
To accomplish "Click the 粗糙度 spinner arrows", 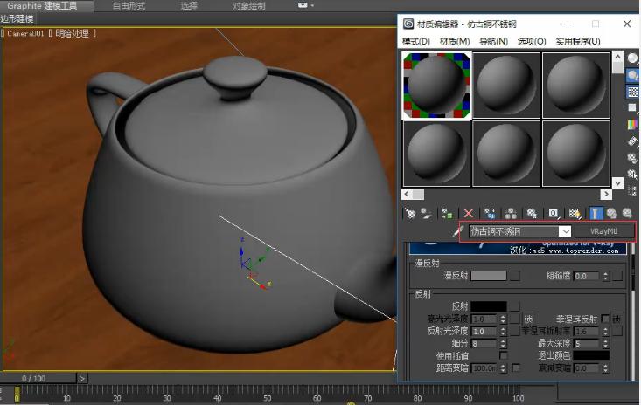I will point(605,276).
